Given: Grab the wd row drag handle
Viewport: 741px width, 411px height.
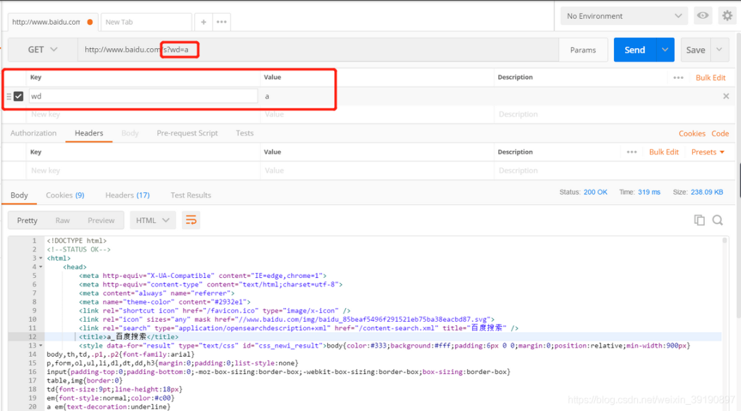Looking at the screenshot, I should click(x=8, y=96).
